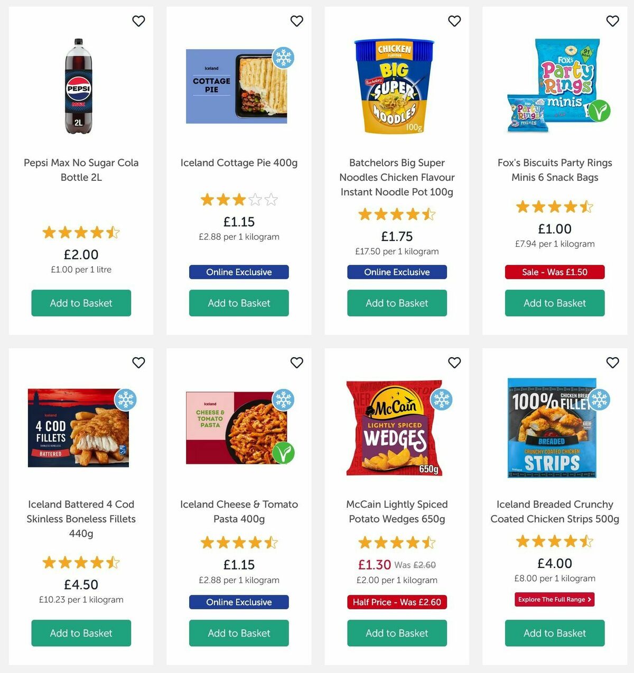Click the Sale - Was £1.50 badge
The height and width of the screenshot is (673, 634).
[554, 272]
